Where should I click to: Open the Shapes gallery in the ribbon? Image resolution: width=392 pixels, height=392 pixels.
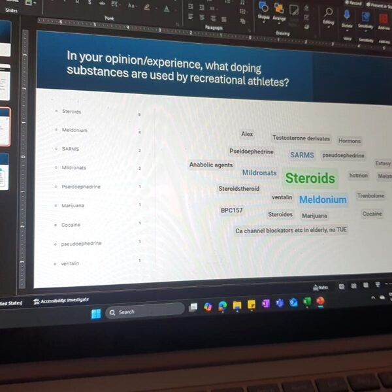coord(264,8)
